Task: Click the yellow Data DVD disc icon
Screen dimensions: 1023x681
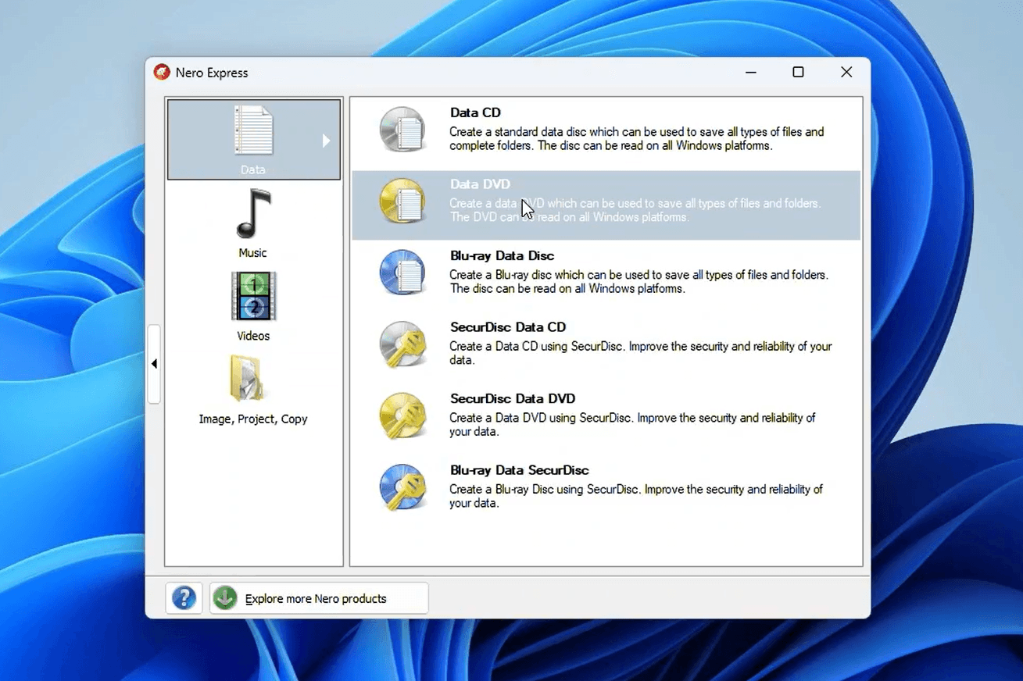Action: pyautogui.click(x=402, y=201)
